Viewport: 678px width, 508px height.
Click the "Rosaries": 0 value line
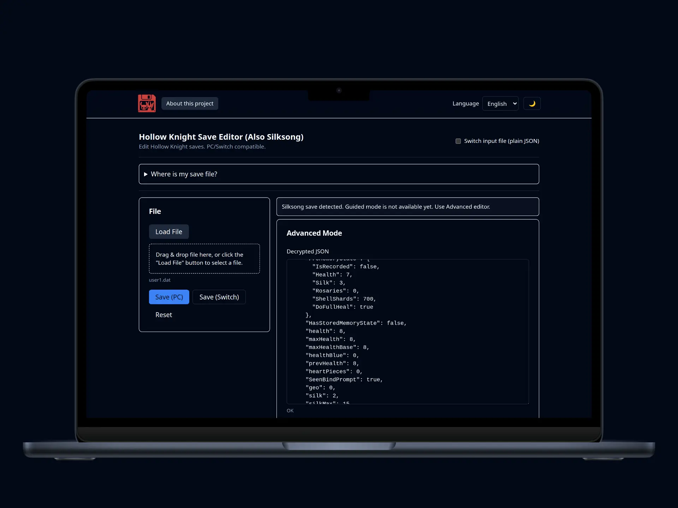335,291
